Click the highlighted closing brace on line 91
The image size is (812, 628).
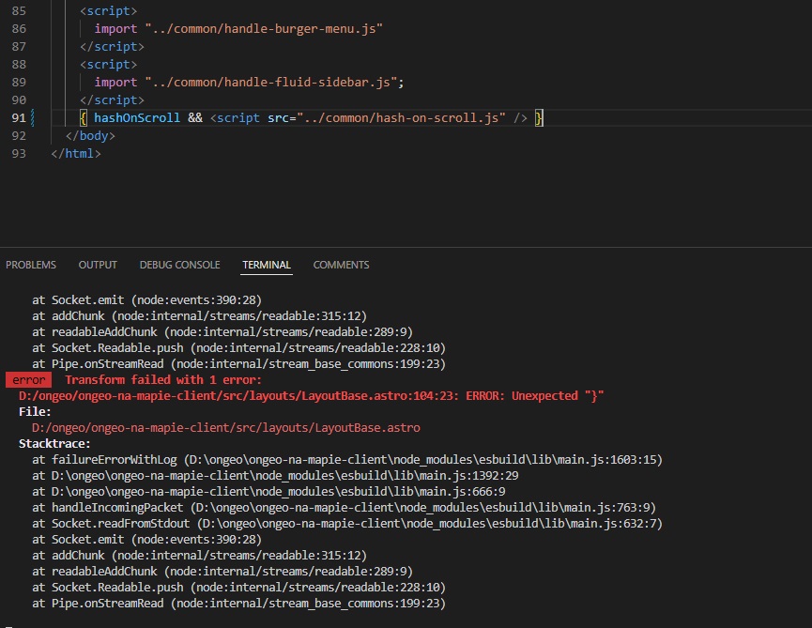[x=538, y=117]
